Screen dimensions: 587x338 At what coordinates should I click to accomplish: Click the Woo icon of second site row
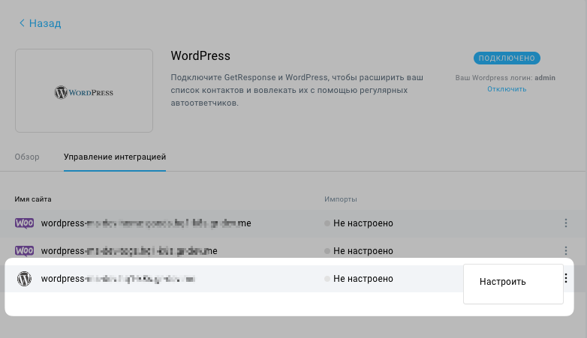click(x=24, y=250)
